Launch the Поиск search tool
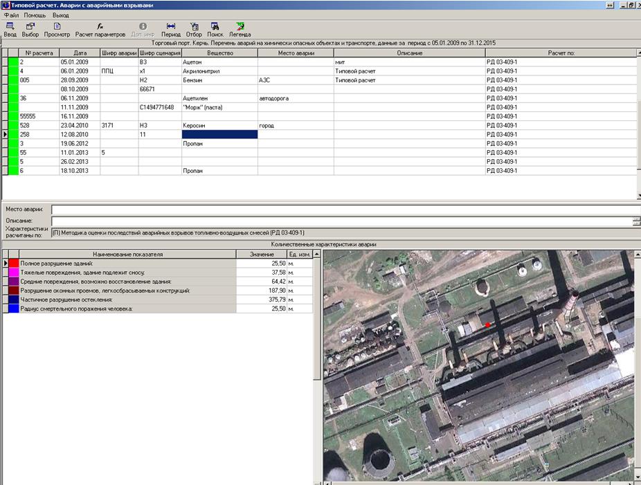This screenshot has width=641, height=485. tap(215, 29)
